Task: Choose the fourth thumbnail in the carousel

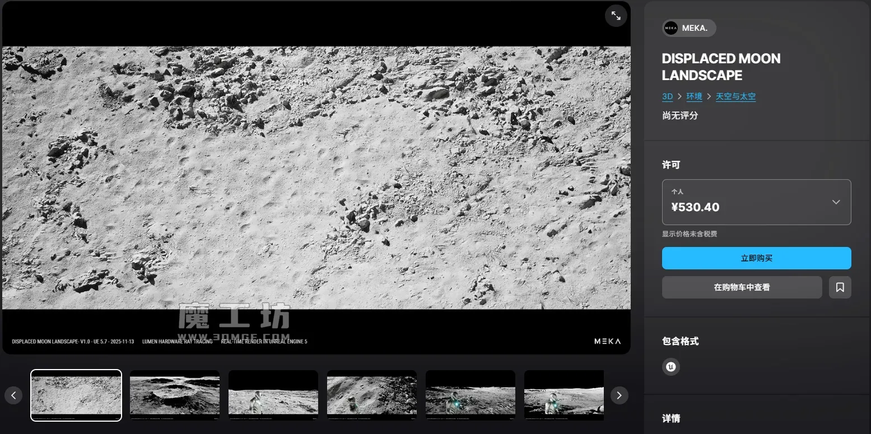Action: pyautogui.click(x=372, y=395)
